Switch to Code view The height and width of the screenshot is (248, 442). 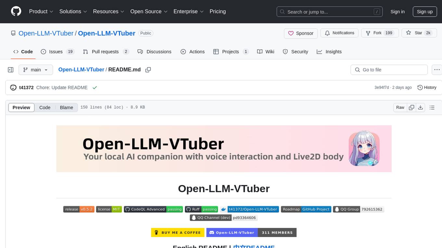pyautogui.click(x=45, y=107)
